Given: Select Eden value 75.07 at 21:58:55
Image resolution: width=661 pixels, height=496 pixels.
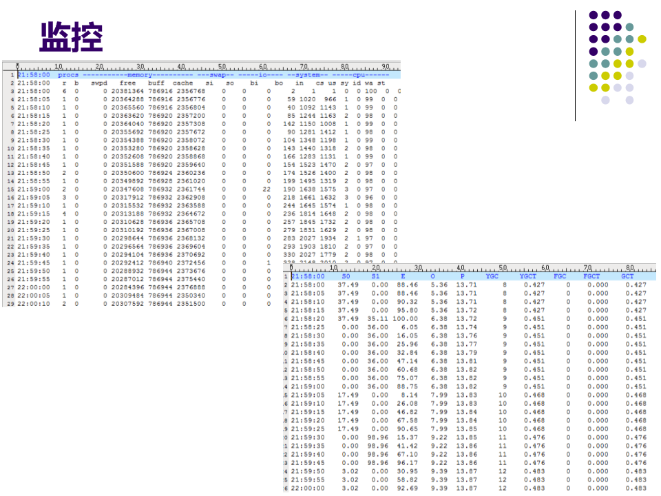Looking at the screenshot, I should tap(407, 378).
